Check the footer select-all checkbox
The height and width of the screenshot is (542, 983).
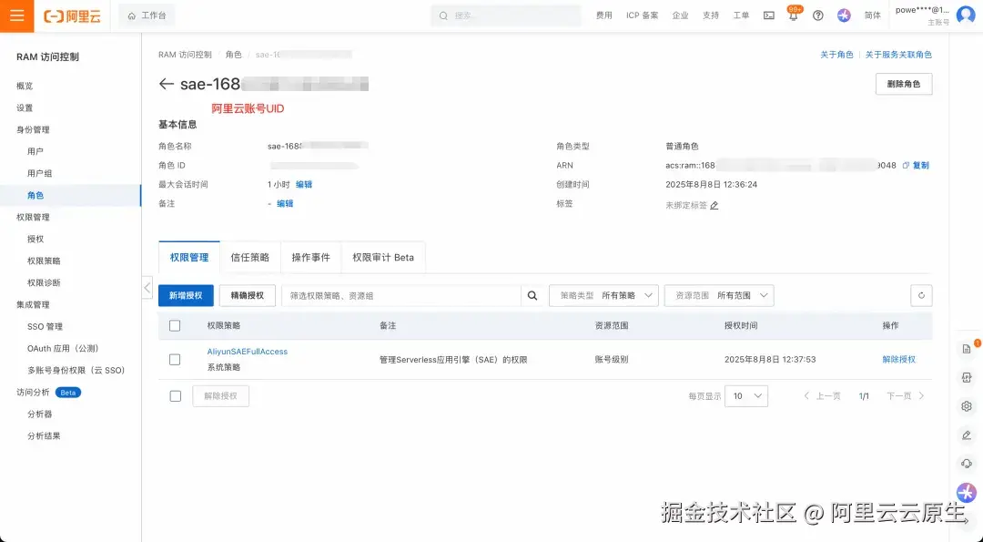(176, 396)
